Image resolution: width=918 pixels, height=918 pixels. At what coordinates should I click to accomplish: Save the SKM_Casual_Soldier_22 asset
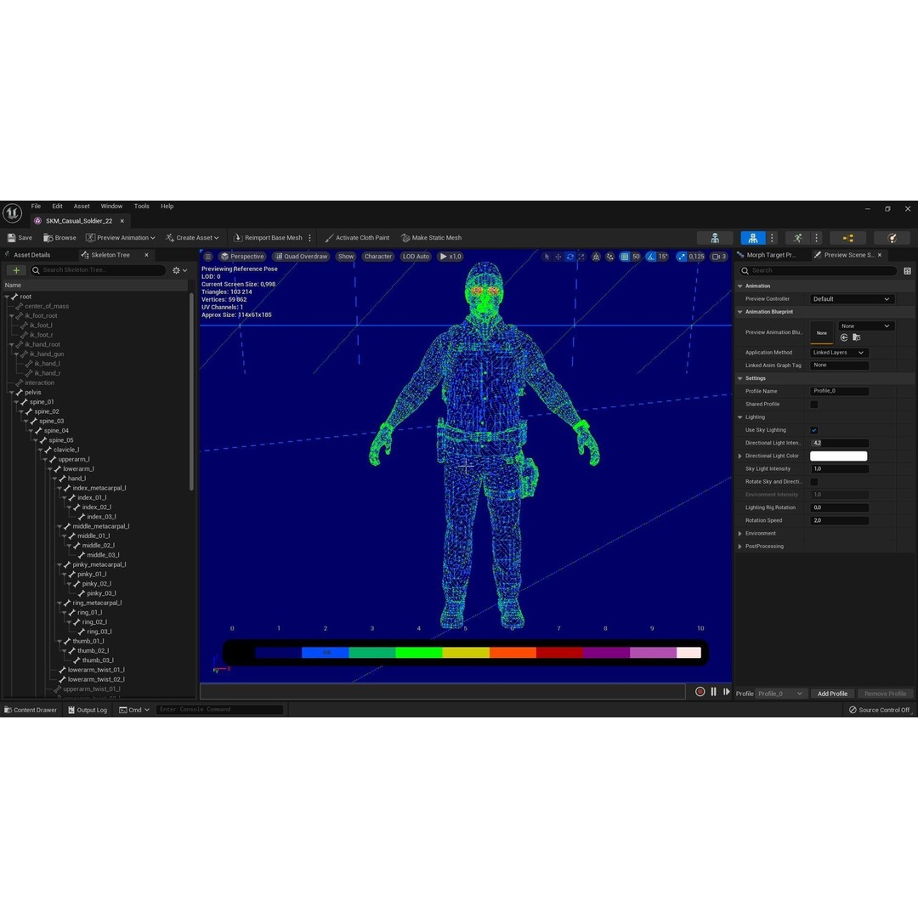point(20,237)
